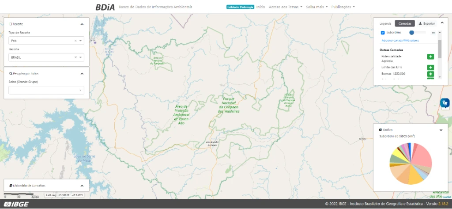Screen dimensions: 452x209
Task: Click the pie icon beside Gráfico title
Action: point(380,130)
